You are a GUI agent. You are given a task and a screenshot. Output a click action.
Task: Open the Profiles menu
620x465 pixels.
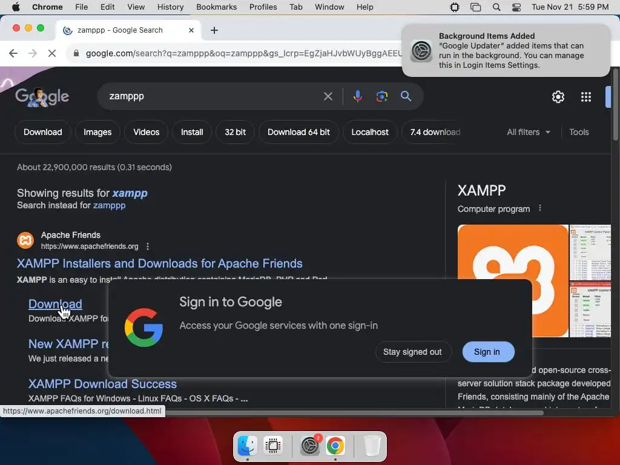(263, 7)
